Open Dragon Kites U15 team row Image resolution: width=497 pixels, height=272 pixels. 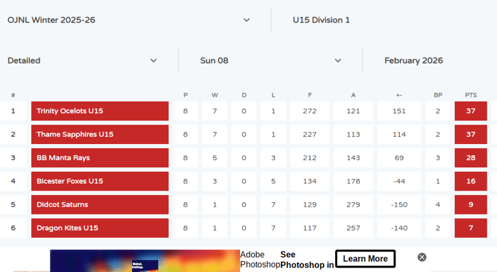point(100,228)
